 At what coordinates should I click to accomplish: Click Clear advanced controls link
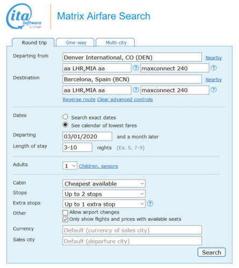point(125,100)
